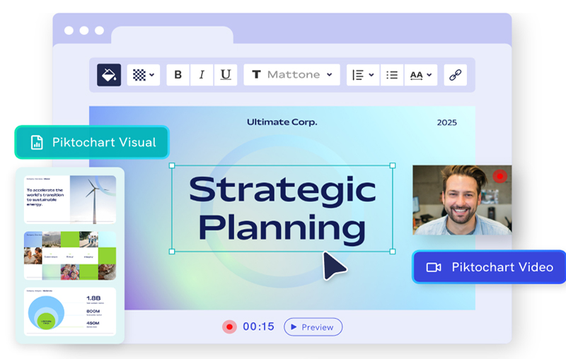Click the Piktochart Video button
The image size is (566, 359).
click(x=489, y=267)
